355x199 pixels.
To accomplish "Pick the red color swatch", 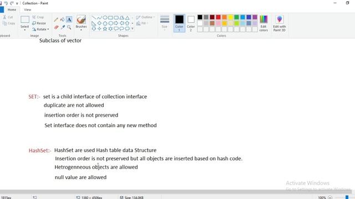I will tap(218, 17).
